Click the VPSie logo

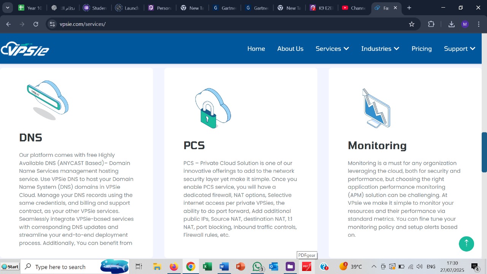click(x=24, y=48)
